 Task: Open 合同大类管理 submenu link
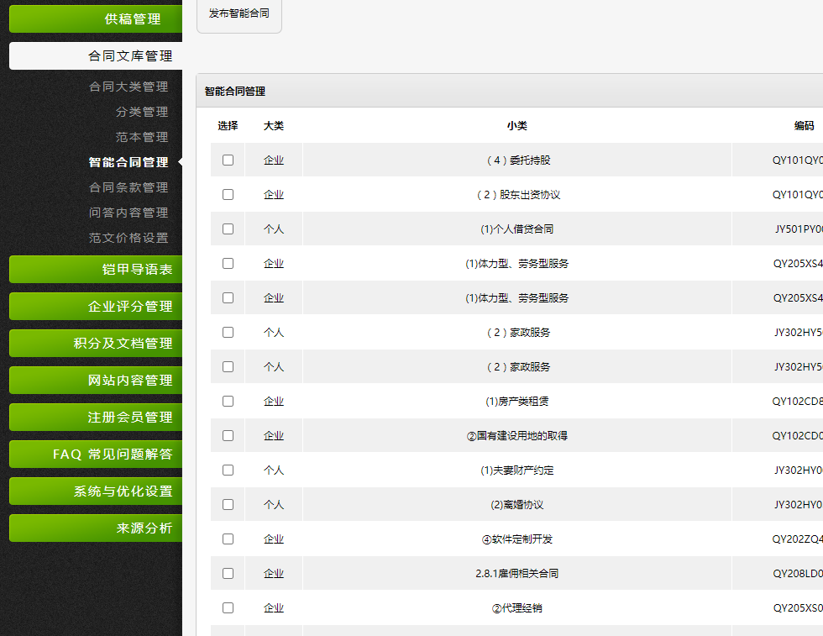pos(128,87)
